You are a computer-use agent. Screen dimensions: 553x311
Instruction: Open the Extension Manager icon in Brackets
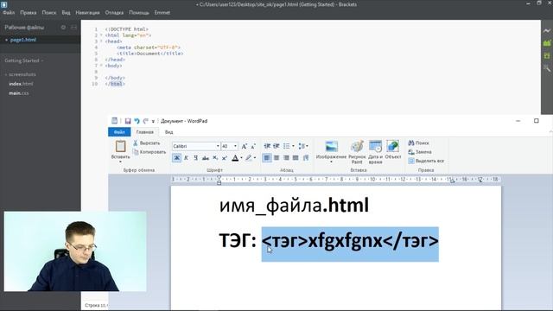547,43
